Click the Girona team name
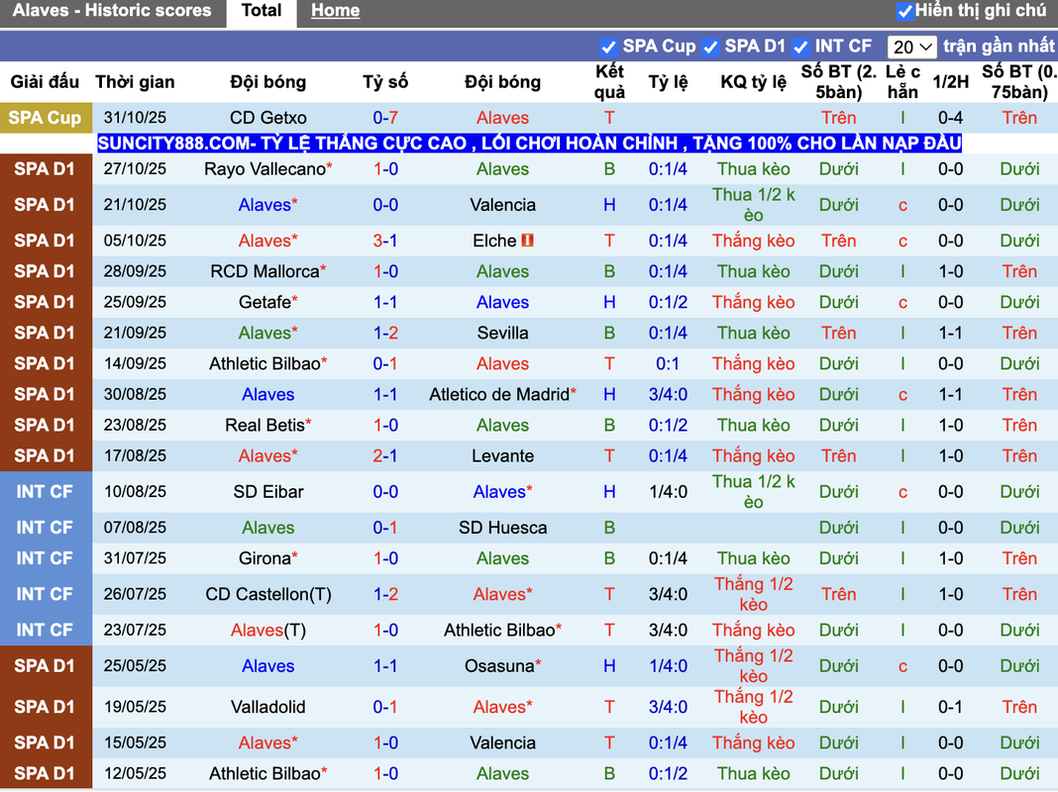 [x=267, y=558]
